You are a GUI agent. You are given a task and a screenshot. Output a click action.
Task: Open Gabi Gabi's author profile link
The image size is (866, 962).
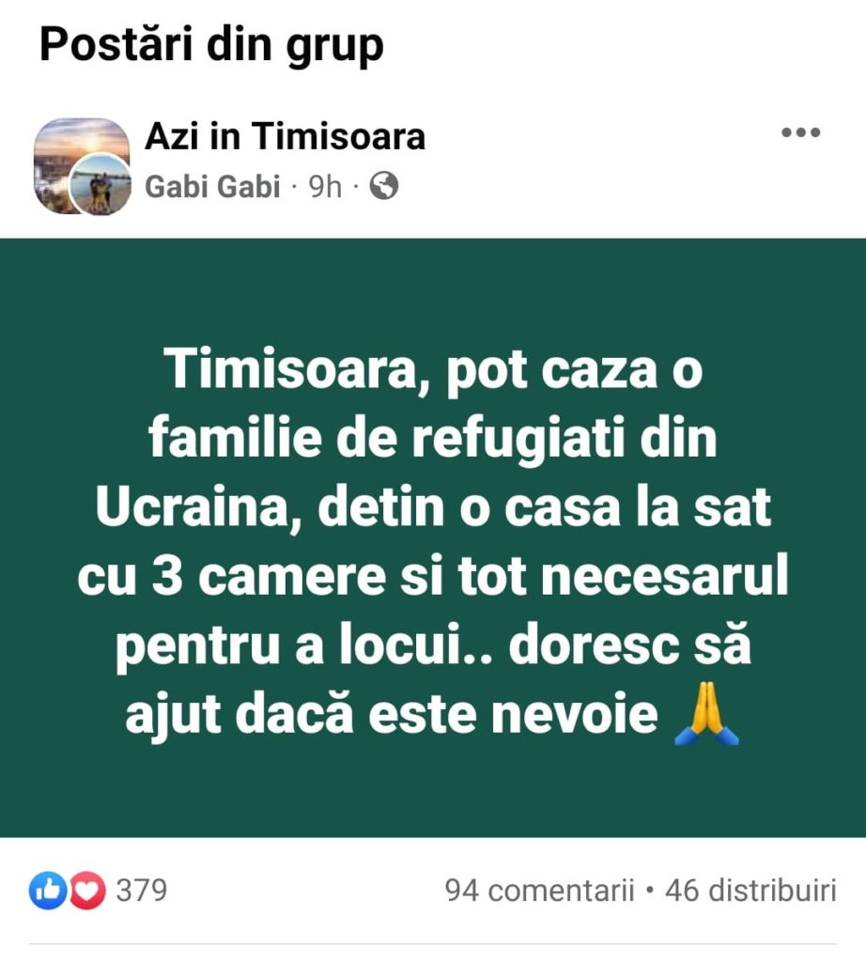coord(212,187)
